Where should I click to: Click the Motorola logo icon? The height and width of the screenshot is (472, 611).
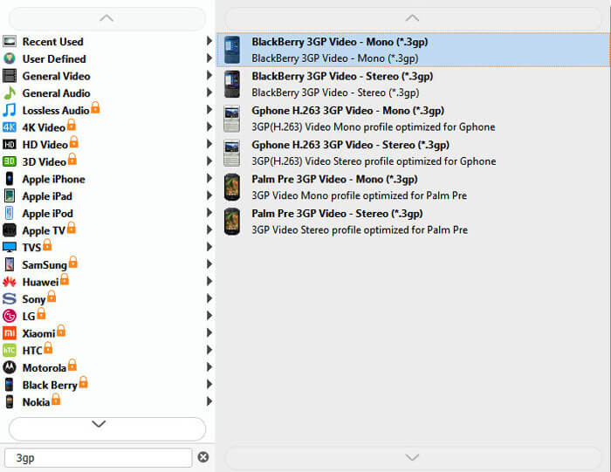(10, 367)
